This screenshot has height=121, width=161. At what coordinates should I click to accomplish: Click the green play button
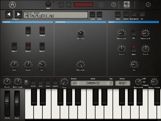tap(69, 4)
